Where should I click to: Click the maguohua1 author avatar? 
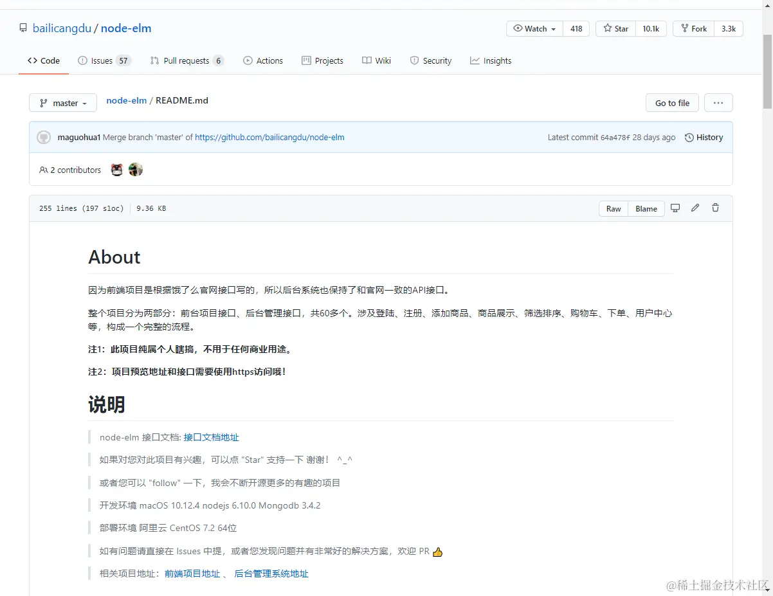coord(44,137)
